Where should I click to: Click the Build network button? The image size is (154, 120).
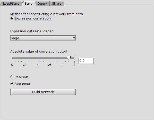(43, 92)
